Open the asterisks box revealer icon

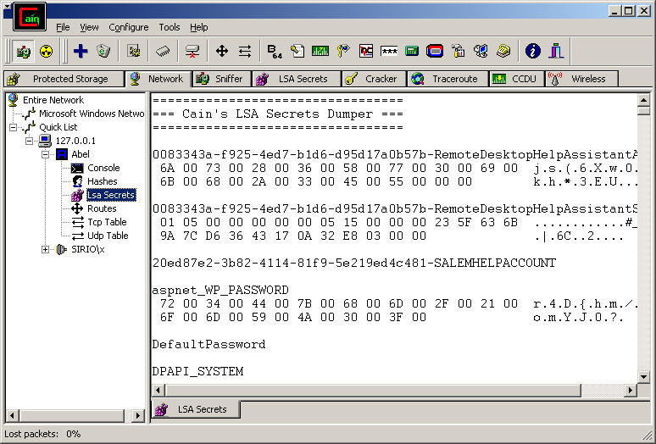point(389,52)
